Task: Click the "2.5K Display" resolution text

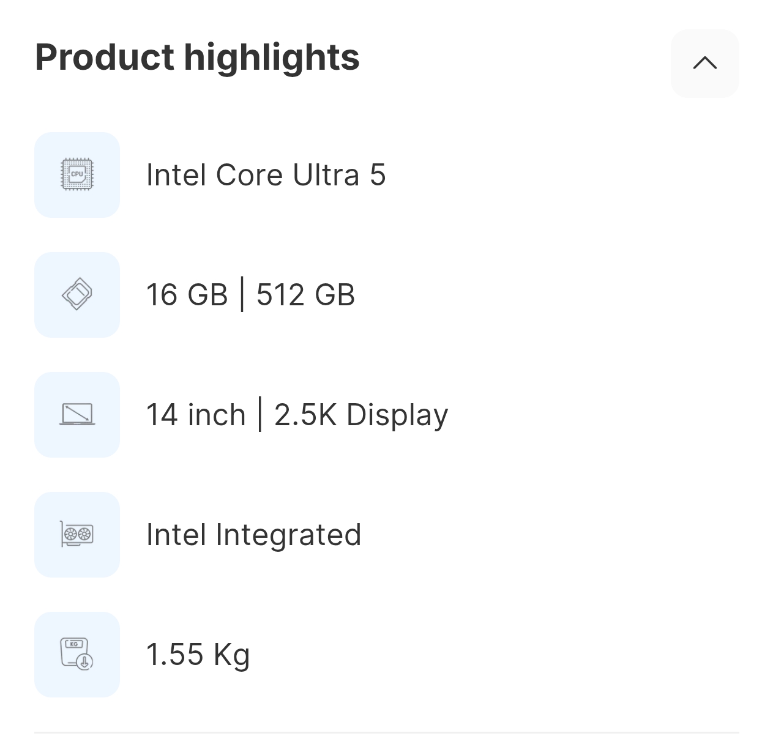Action: coord(361,415)
